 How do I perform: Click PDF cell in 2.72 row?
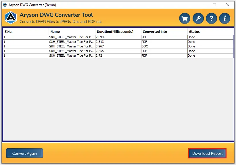pos(164,55)
